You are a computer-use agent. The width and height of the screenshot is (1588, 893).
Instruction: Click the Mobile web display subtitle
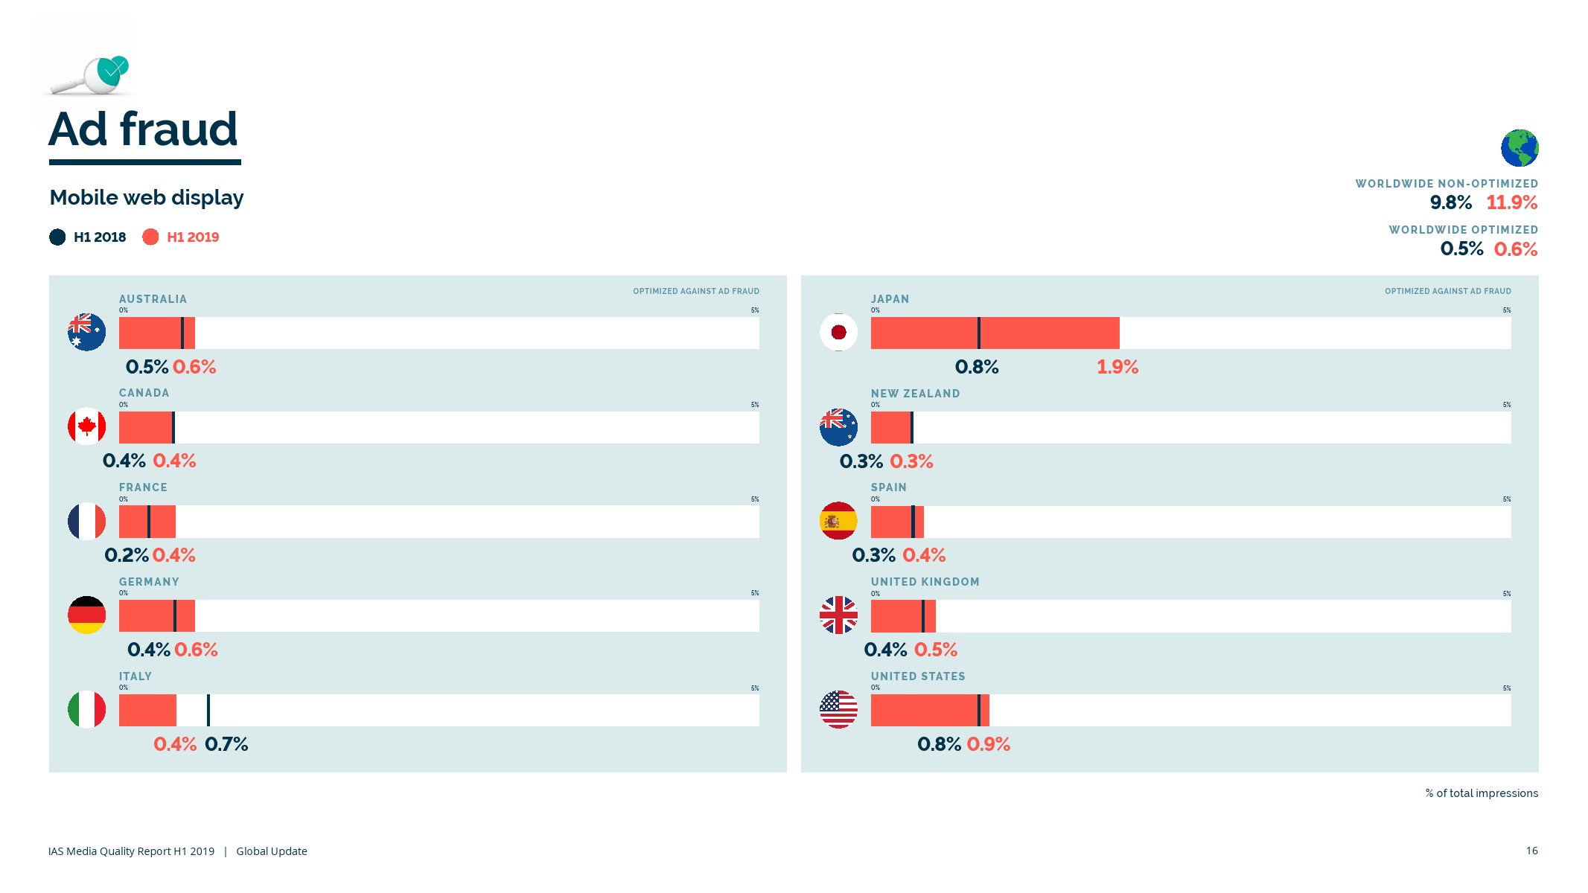click(147, 198)
